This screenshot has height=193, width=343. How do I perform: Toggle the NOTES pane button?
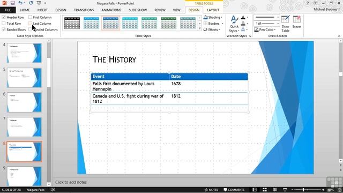point(211,190)
